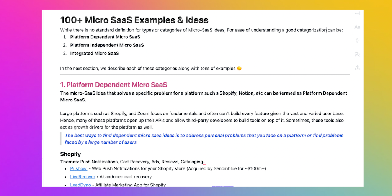Select list item "Integrated Micro SaaS"
This screenshot has width=392, height=196.
(94, 54)
